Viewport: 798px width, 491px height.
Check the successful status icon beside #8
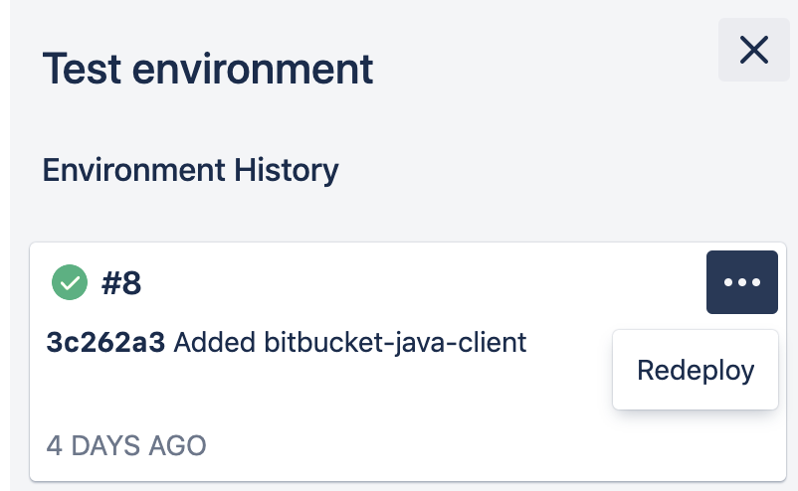point(69,283)
